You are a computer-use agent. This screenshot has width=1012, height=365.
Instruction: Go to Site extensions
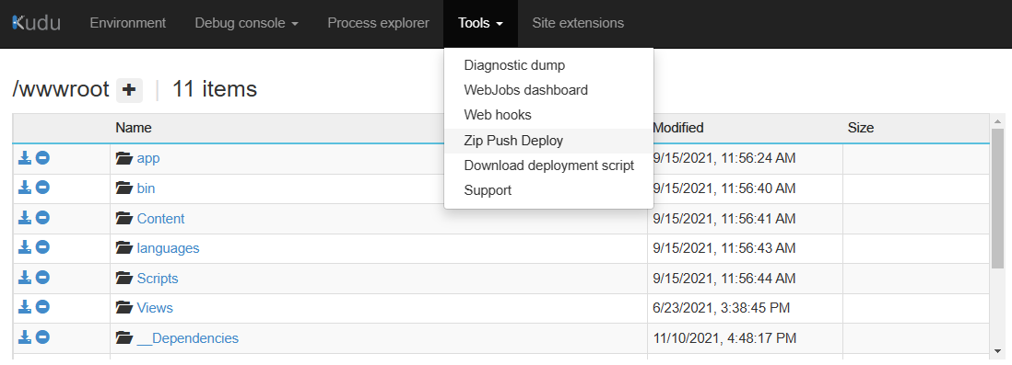578,23
